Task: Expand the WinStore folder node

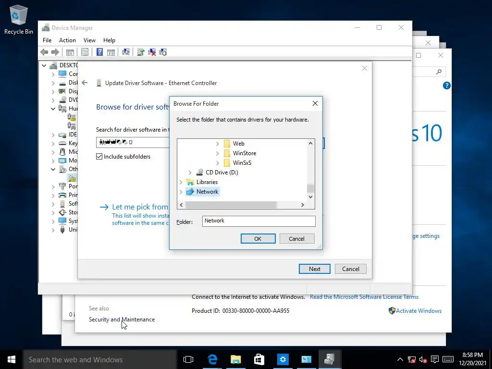Action: tap(218, 153)
